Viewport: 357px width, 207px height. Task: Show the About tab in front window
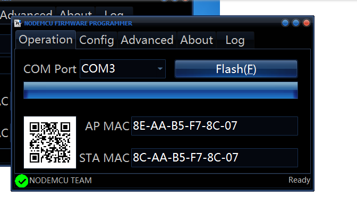[x=197, y=40]
